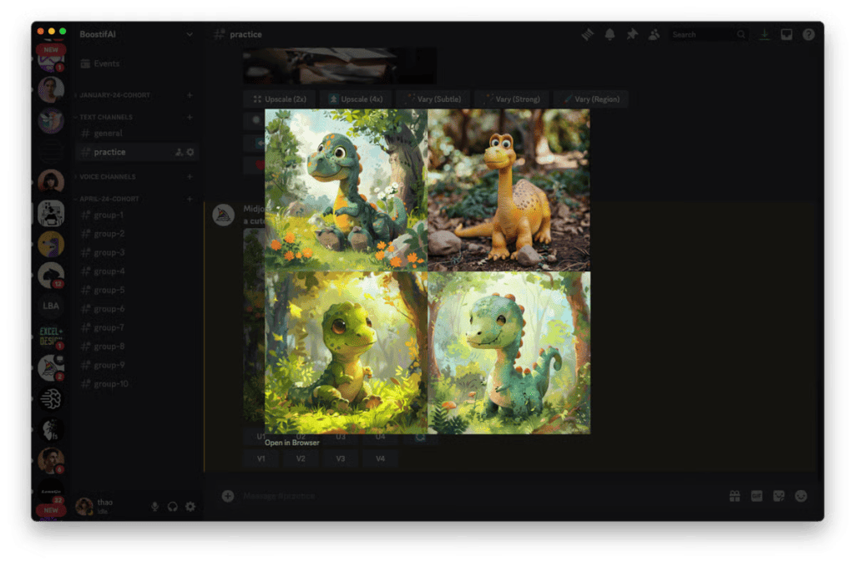Click the help question mark icon

coord(808,34)
